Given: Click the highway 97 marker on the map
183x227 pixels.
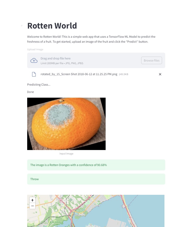Looking at the screenshot, I should [x=122, y=198].
